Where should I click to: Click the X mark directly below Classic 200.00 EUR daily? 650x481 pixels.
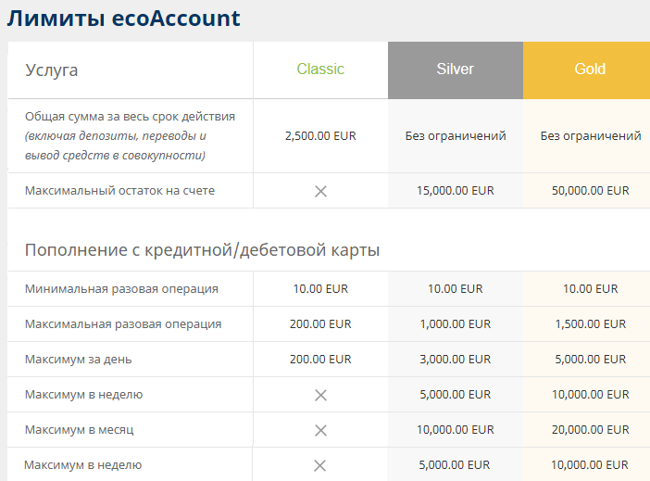tap(320, 395)
